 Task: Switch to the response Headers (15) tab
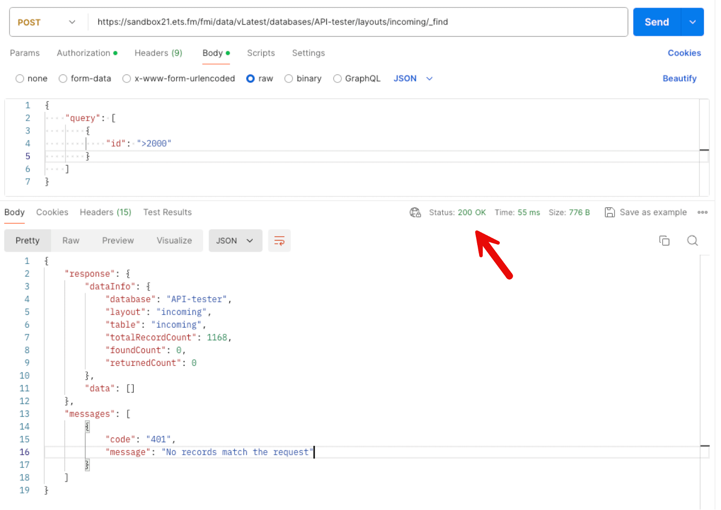(x=105, y=212)
